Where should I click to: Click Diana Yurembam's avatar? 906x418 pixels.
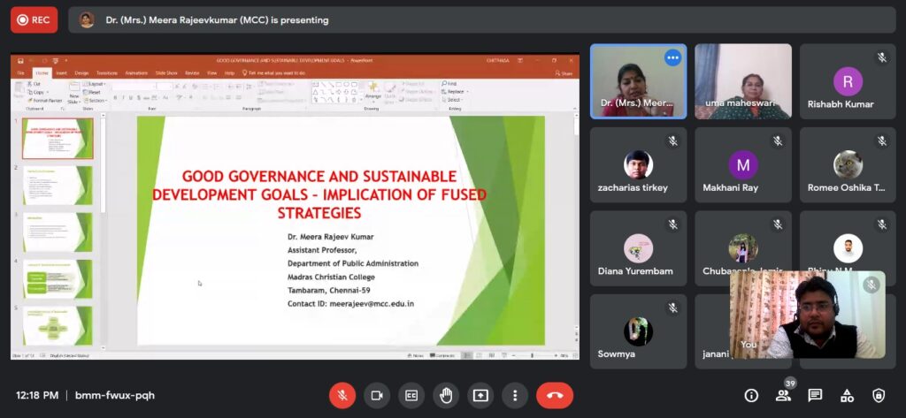pyautogui.click(x=639, y=248)
